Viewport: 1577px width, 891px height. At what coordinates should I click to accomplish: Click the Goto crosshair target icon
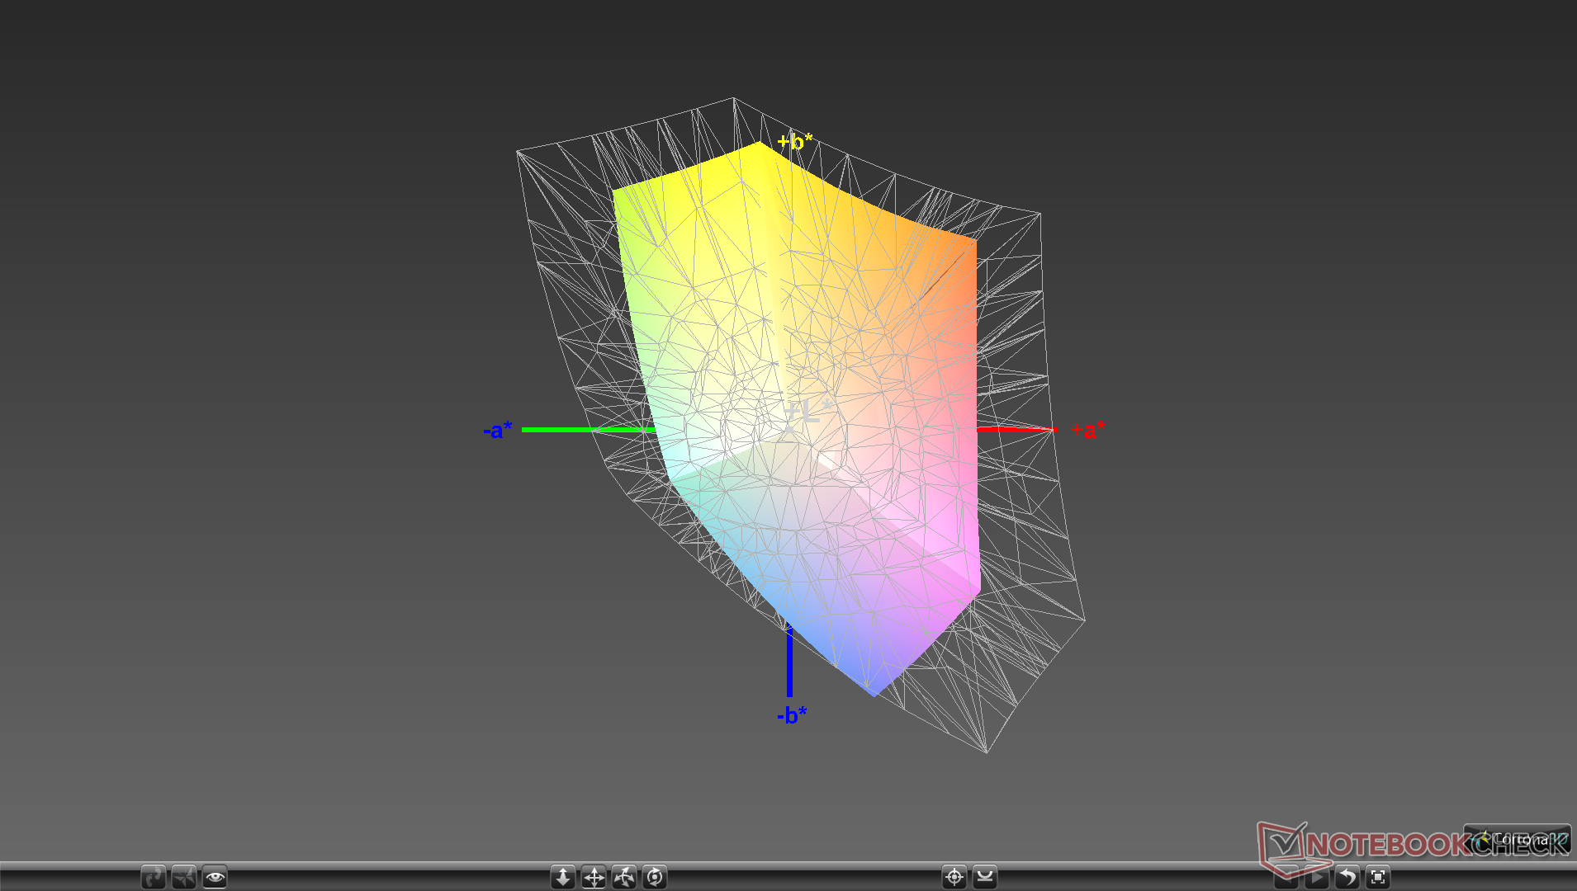click(954, 876)
